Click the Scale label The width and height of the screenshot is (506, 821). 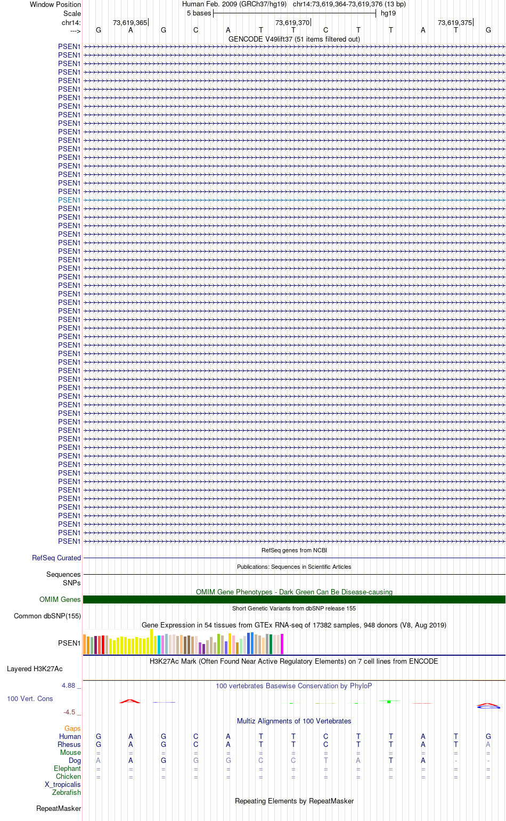[72, 14]
